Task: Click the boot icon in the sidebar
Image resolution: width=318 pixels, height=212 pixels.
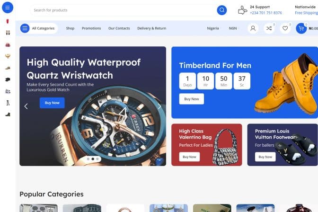Action: click(x=8, y=115)
